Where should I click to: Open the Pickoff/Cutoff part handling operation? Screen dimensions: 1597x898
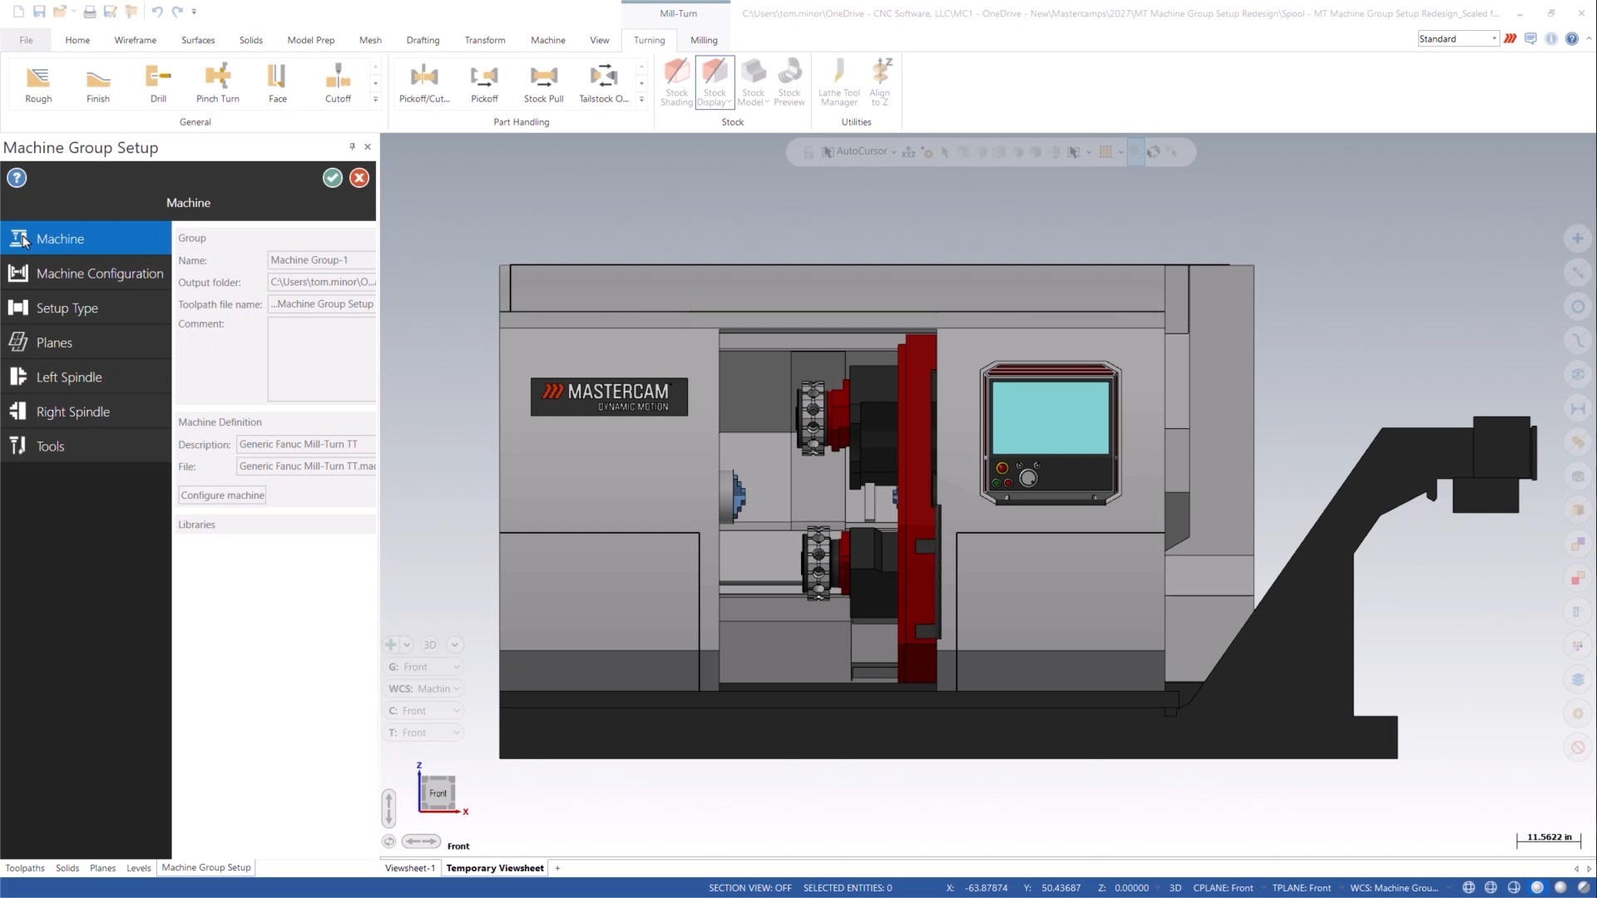tap(424, 84)
